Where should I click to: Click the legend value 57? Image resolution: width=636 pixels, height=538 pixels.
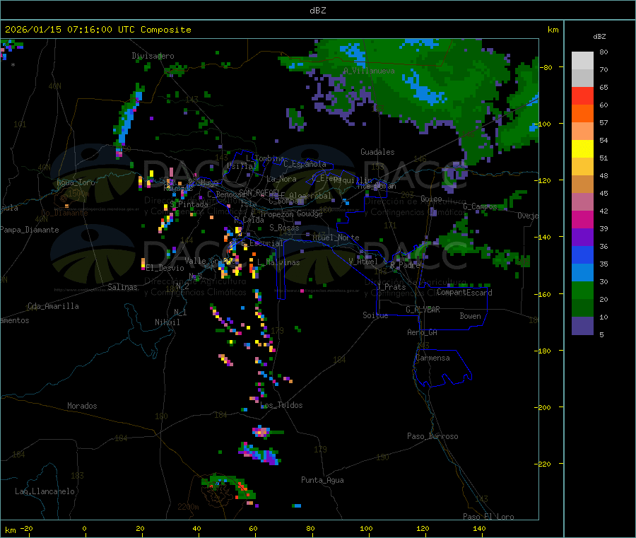coord(603,122)
